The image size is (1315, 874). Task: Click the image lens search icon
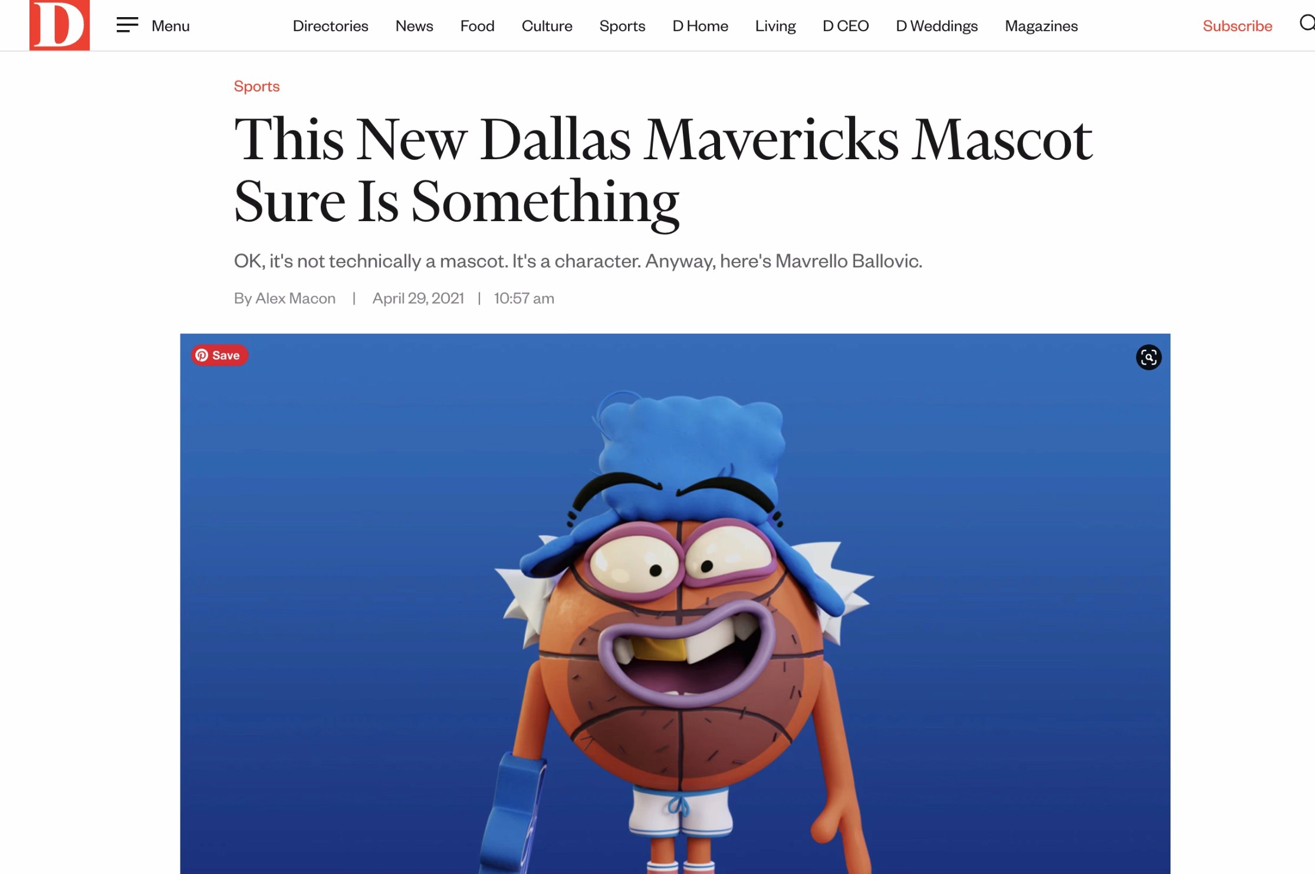(1148, 357)
